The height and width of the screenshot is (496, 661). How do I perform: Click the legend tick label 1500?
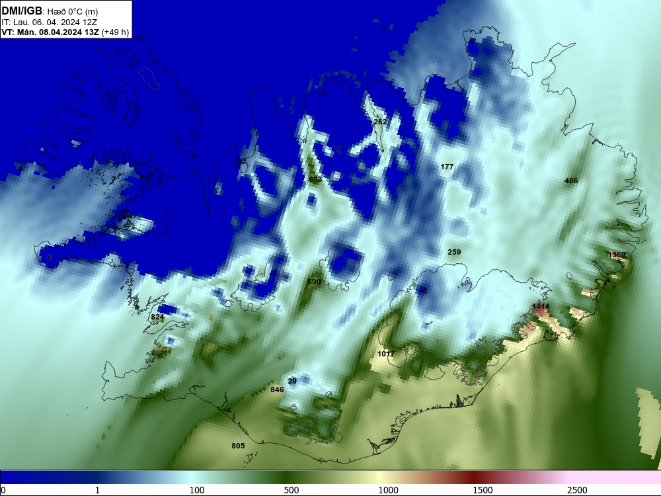pyautogui.click(x=483, y=490)
